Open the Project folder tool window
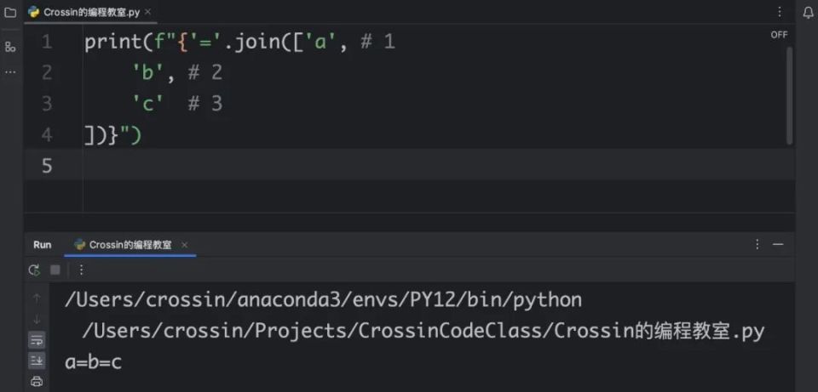The height and width of the screenshot is (392, 818). click(10, 13)
